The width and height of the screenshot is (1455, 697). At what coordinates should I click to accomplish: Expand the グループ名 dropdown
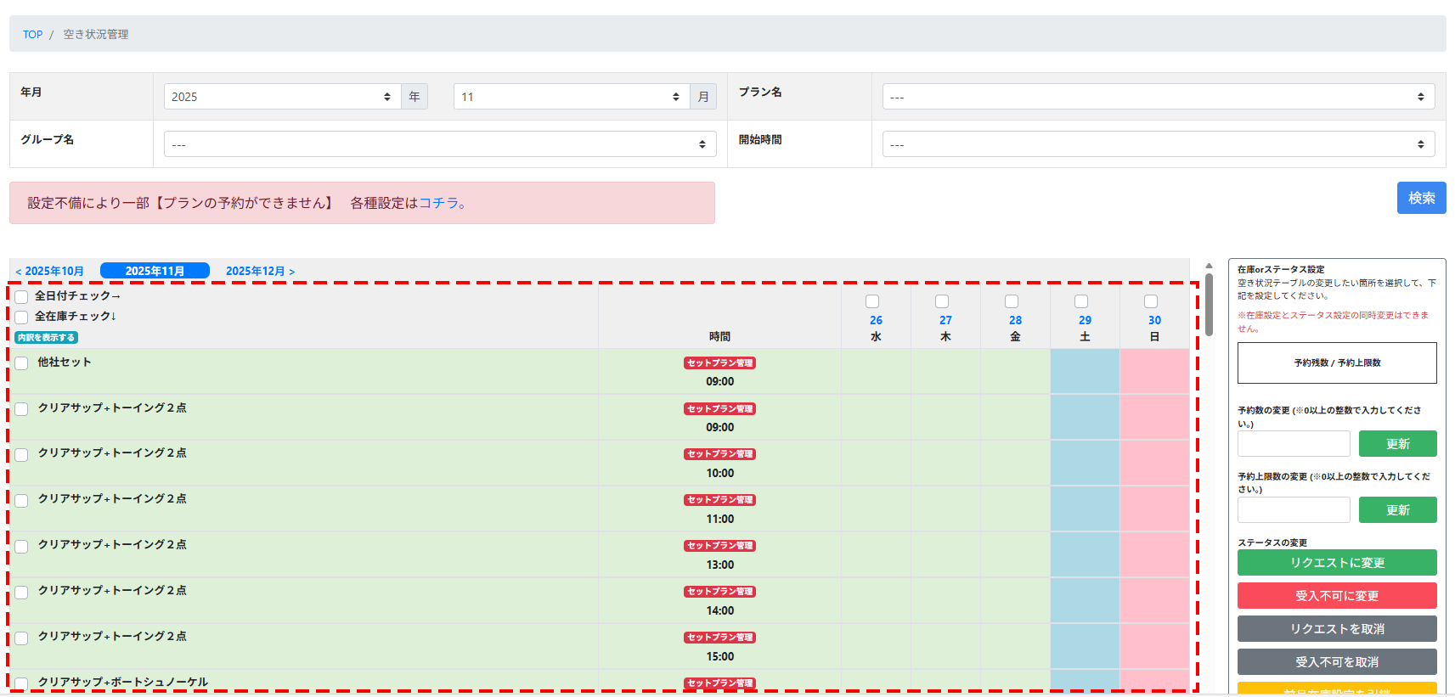pos(440,144)
